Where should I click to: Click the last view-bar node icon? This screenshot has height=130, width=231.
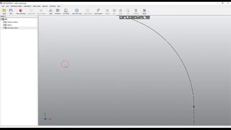pos(148,18)
